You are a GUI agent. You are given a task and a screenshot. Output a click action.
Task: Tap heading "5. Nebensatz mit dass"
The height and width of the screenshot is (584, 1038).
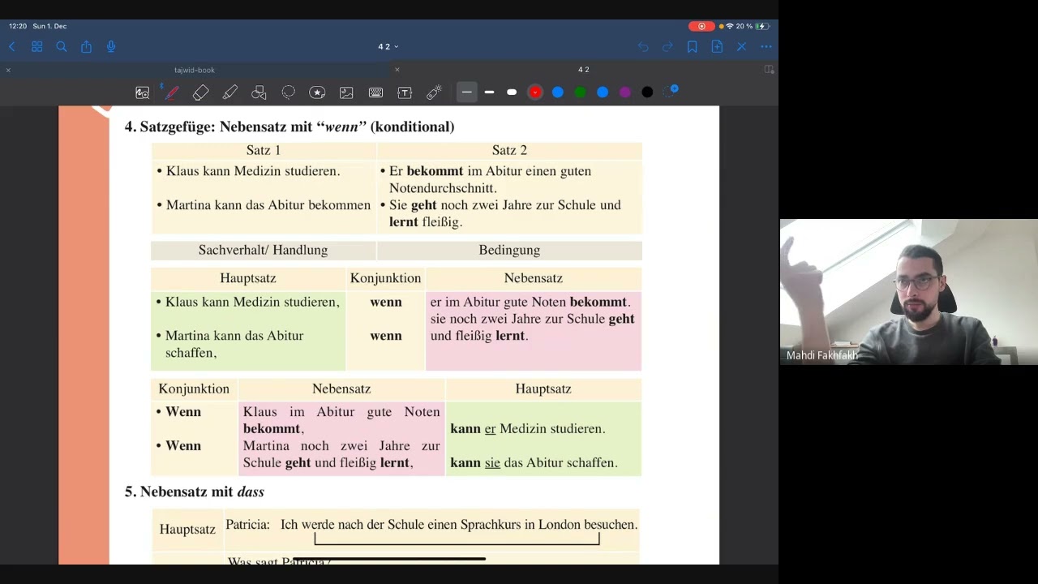(195, 492)
